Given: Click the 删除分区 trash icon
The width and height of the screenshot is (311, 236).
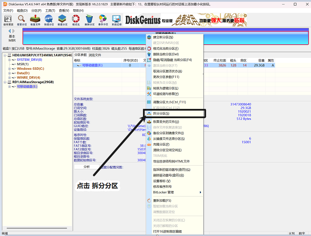Looking at the screenshot, I should pyautogui.click(x=89, y=20).
